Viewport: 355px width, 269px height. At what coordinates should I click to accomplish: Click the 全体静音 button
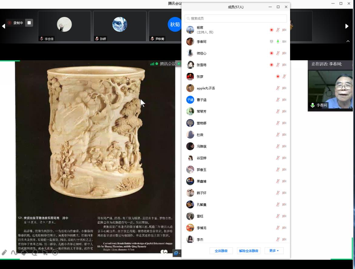pyautogui.click(x=221, y=251)
